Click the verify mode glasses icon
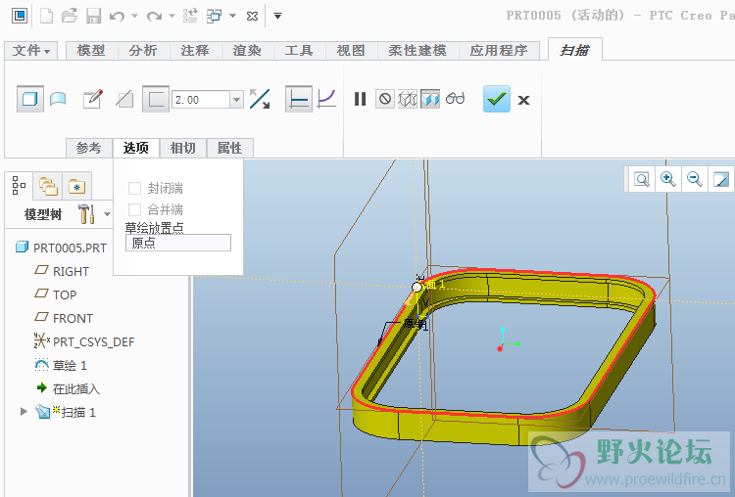The image size is (735, 497). point(455,99)
